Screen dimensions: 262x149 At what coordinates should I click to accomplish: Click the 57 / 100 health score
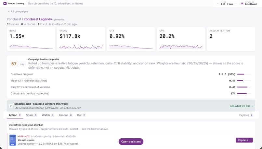pos(18,64)
